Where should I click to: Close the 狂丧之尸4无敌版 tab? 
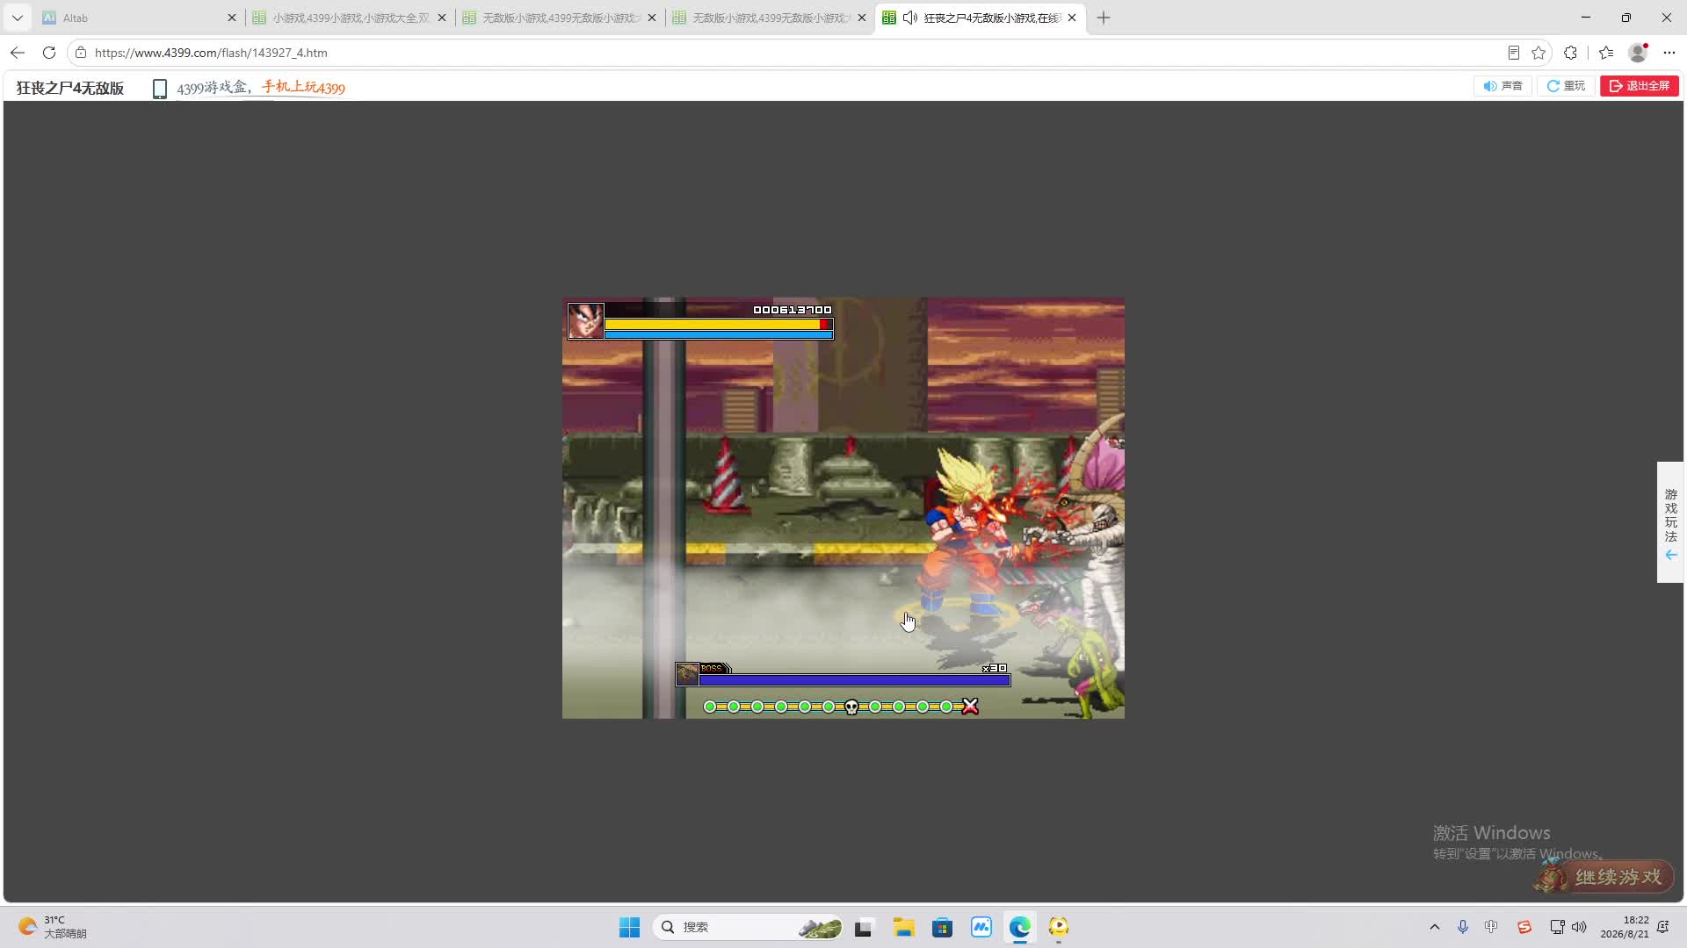tap(1072, 18)
